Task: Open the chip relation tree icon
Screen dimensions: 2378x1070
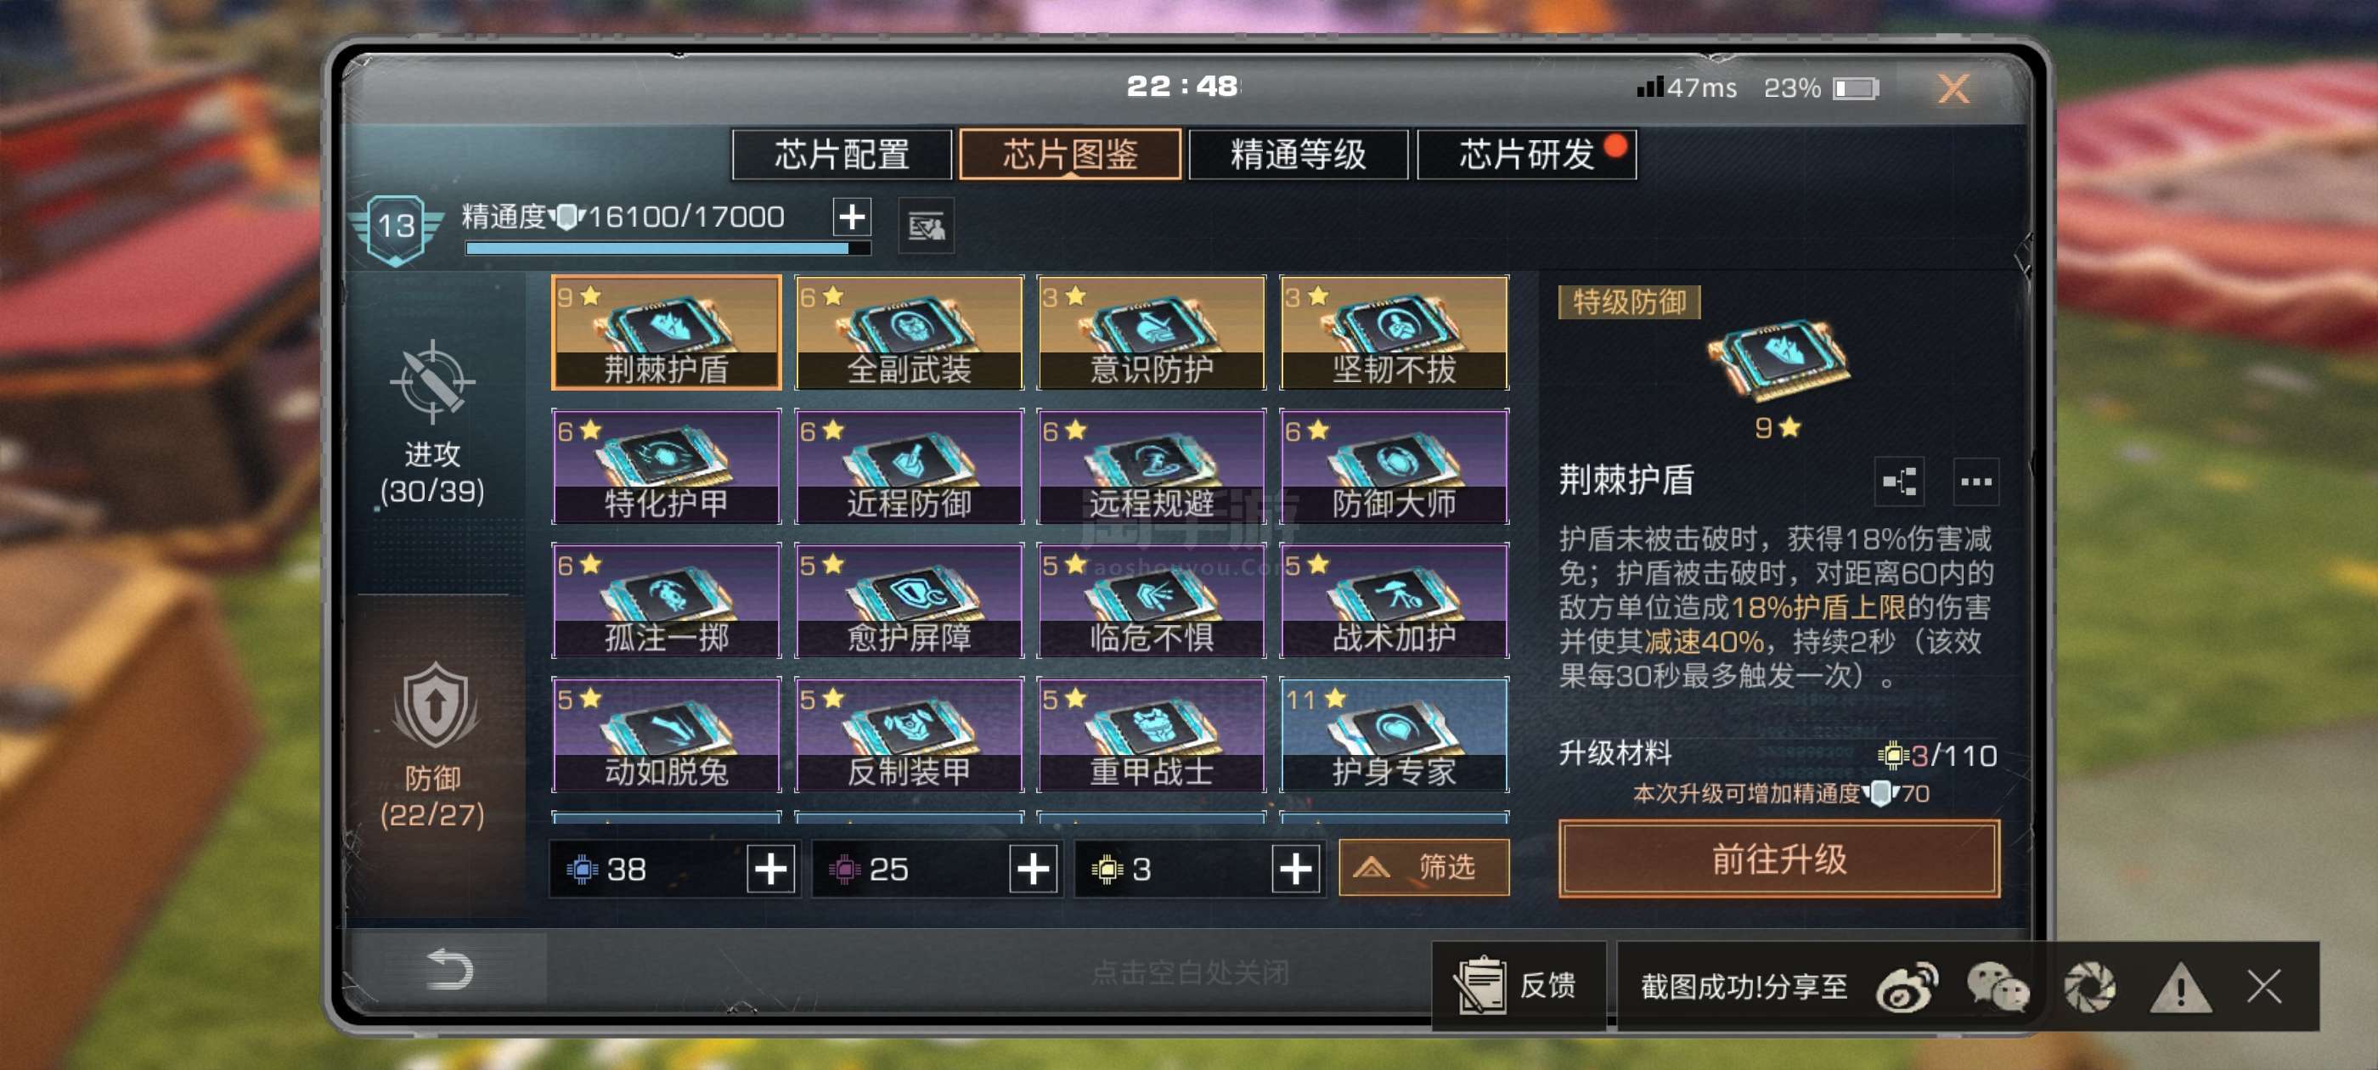Action: tap(1899, 481)
